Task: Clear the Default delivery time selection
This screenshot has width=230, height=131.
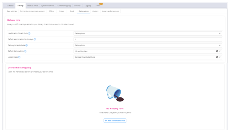Action: [217, 51]
